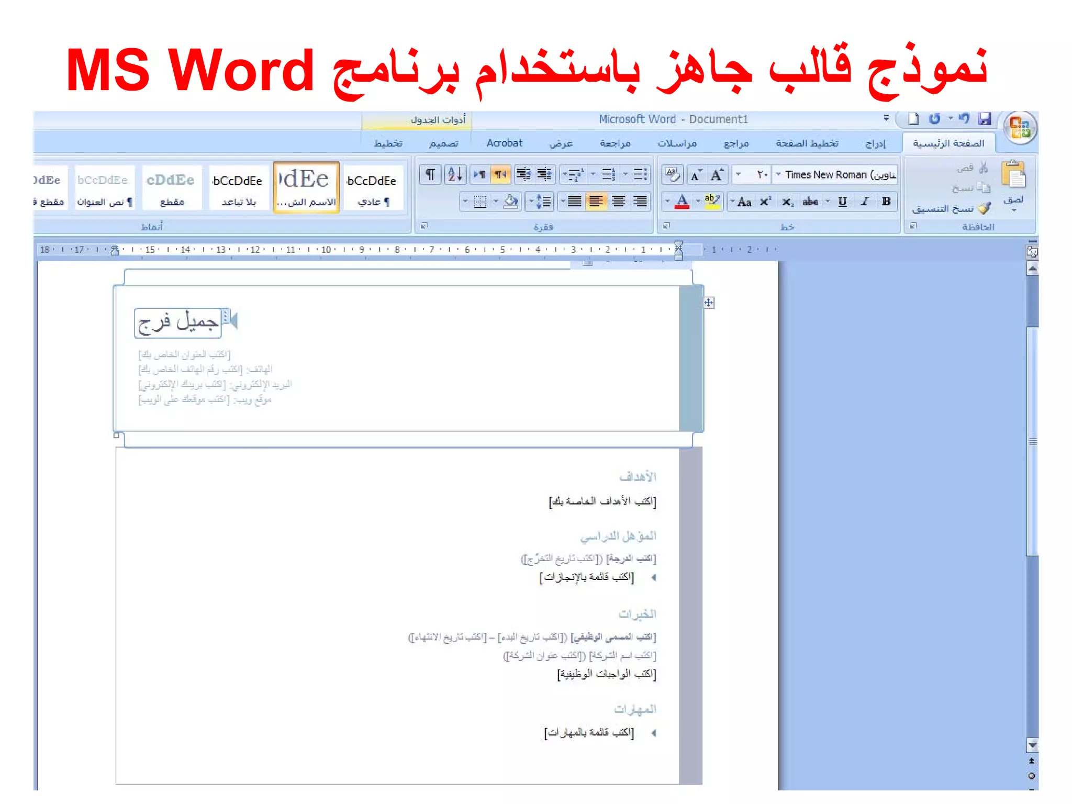Cut the selection (قص)

pos(973,167)
